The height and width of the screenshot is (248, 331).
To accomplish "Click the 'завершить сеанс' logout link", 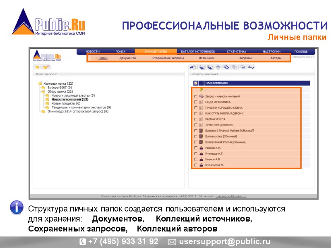I will pos(302,57).
